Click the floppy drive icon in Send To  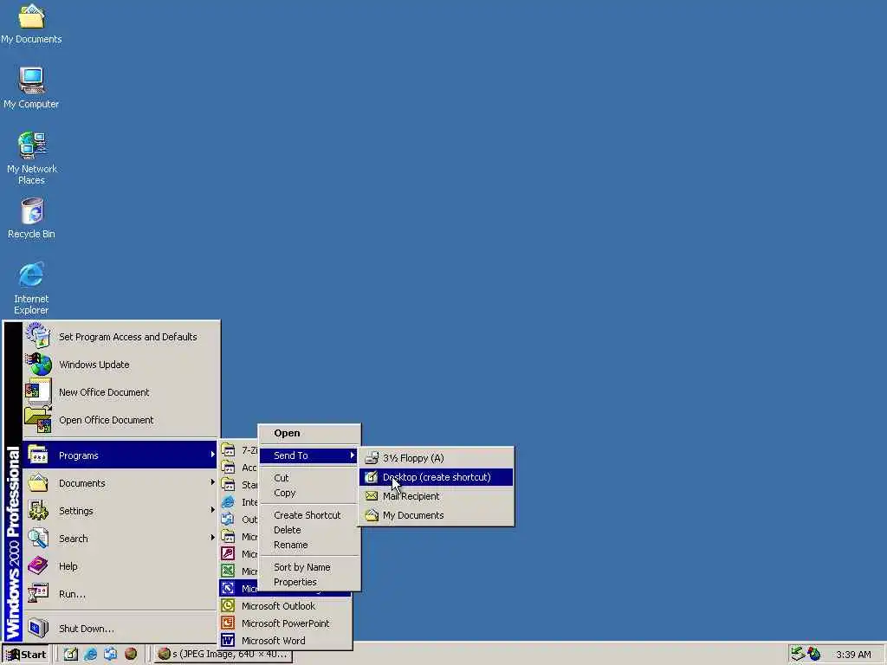[x=371, y=458]
